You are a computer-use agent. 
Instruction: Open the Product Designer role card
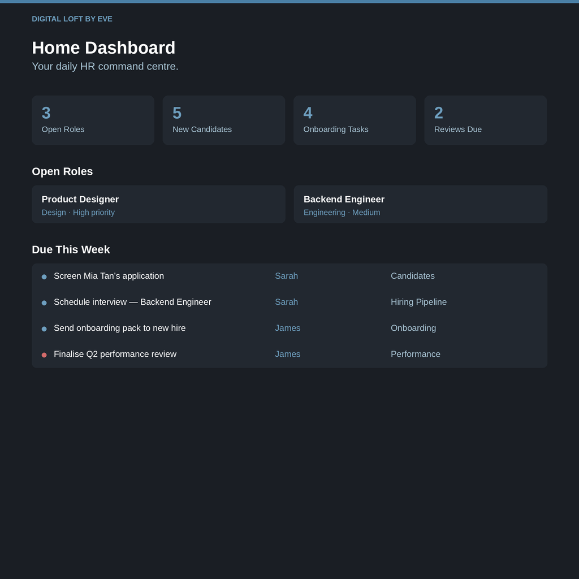(x=158, y=204)
